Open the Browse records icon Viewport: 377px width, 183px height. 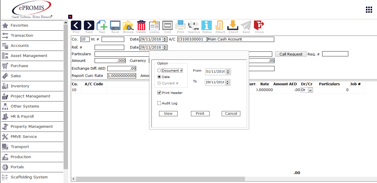coord(128,25)
